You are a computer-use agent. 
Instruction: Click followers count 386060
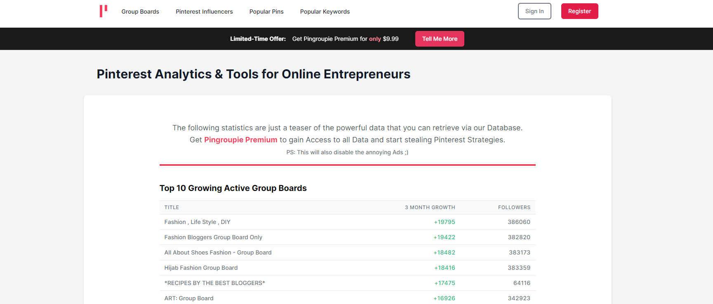tap(519, 222)
